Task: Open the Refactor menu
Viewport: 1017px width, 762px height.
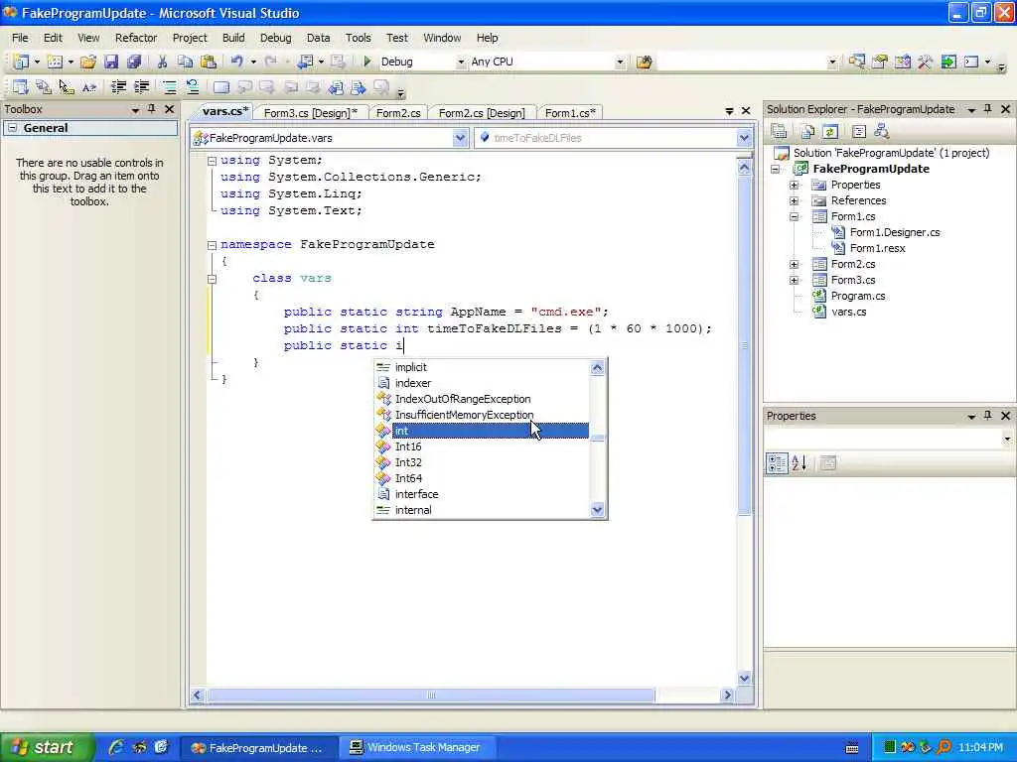Action: point(136,38)
